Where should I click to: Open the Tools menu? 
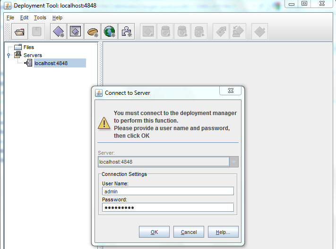(x=40, y=17)
